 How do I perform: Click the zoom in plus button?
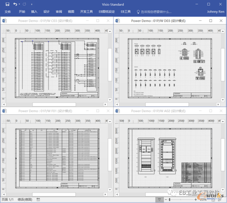[196, 200]
